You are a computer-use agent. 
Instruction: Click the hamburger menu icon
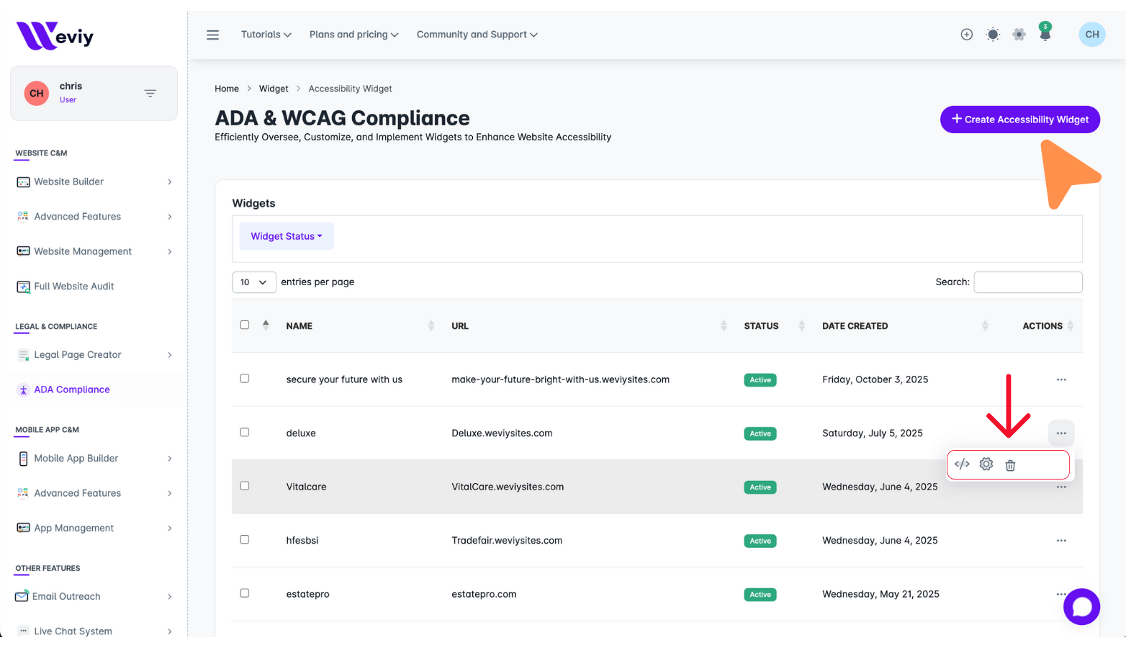point(212,35)
